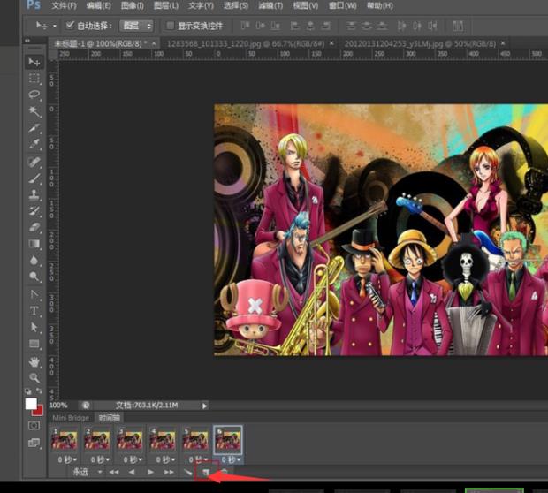Open the 图层 auto-select dropdown

click(136, 26)
